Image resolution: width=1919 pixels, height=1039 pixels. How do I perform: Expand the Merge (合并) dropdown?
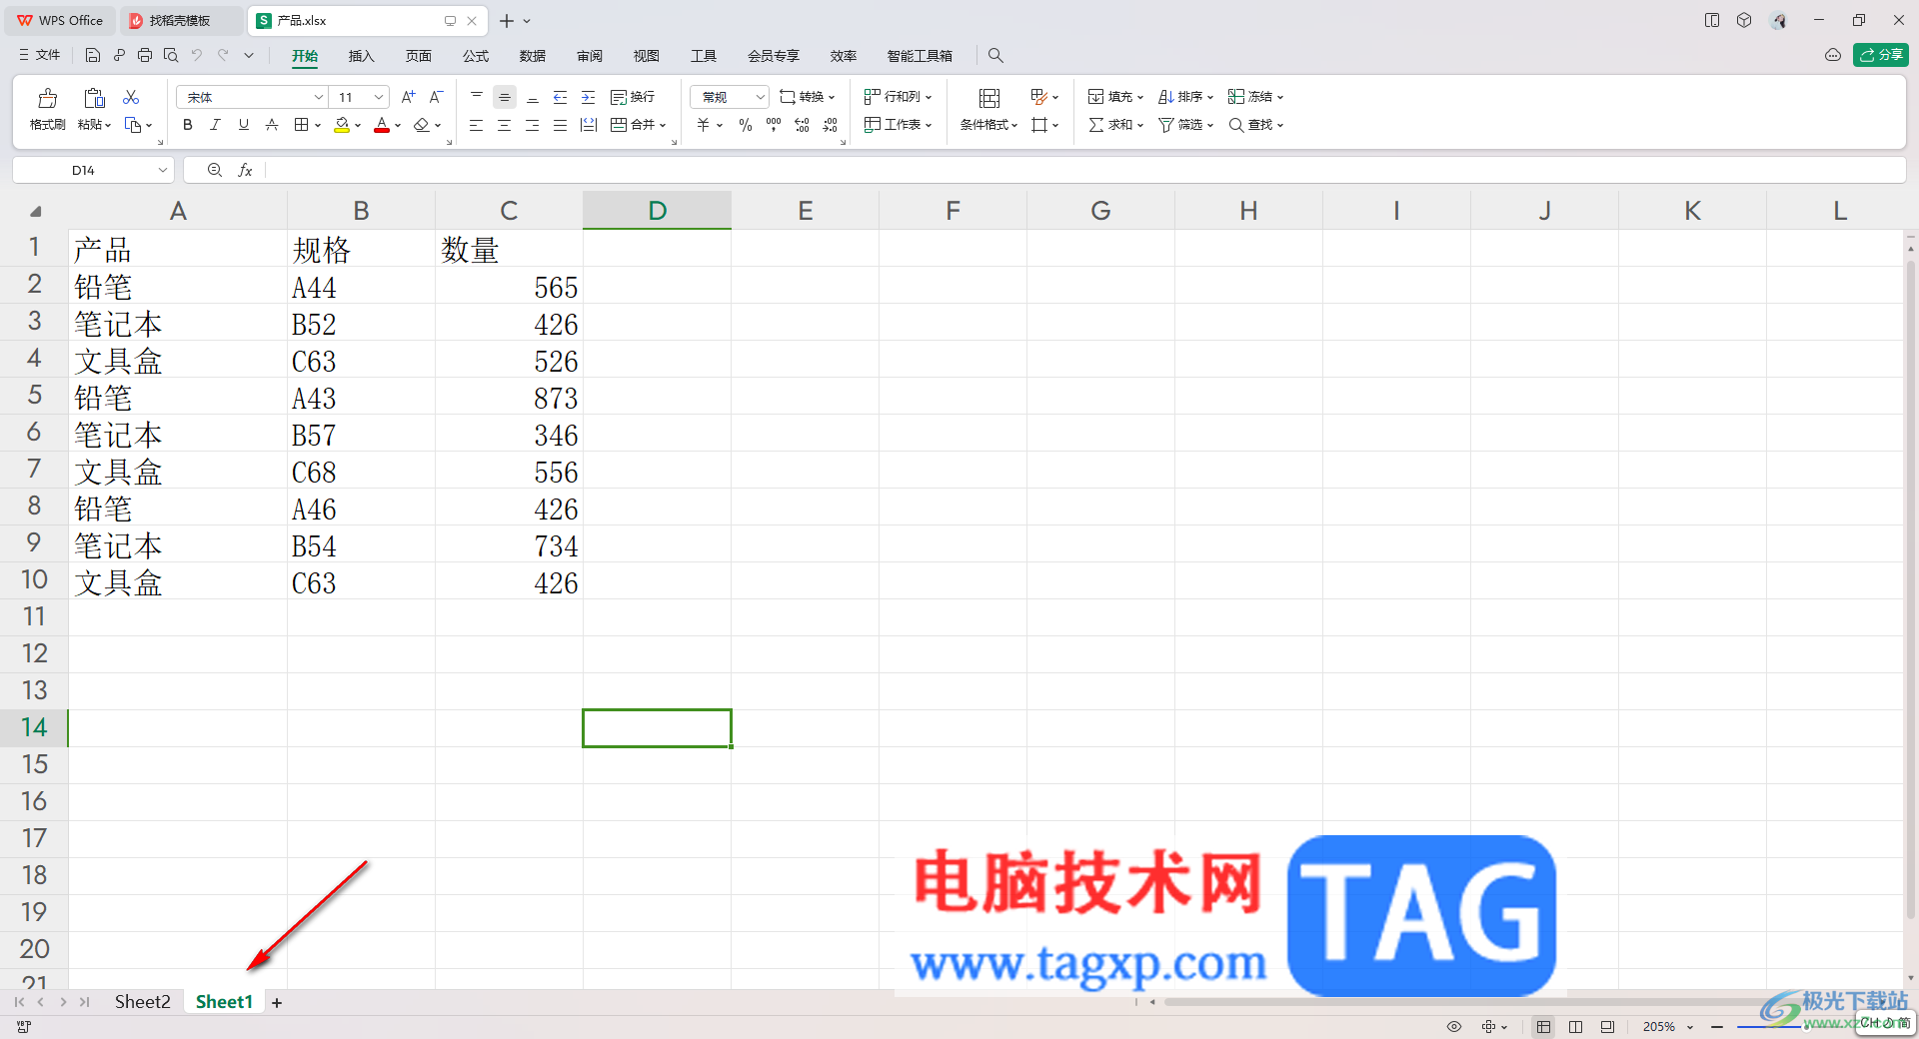663,126
